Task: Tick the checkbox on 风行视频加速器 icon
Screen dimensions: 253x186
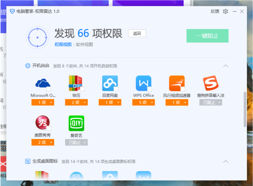Action: click(x=183, y=89)
